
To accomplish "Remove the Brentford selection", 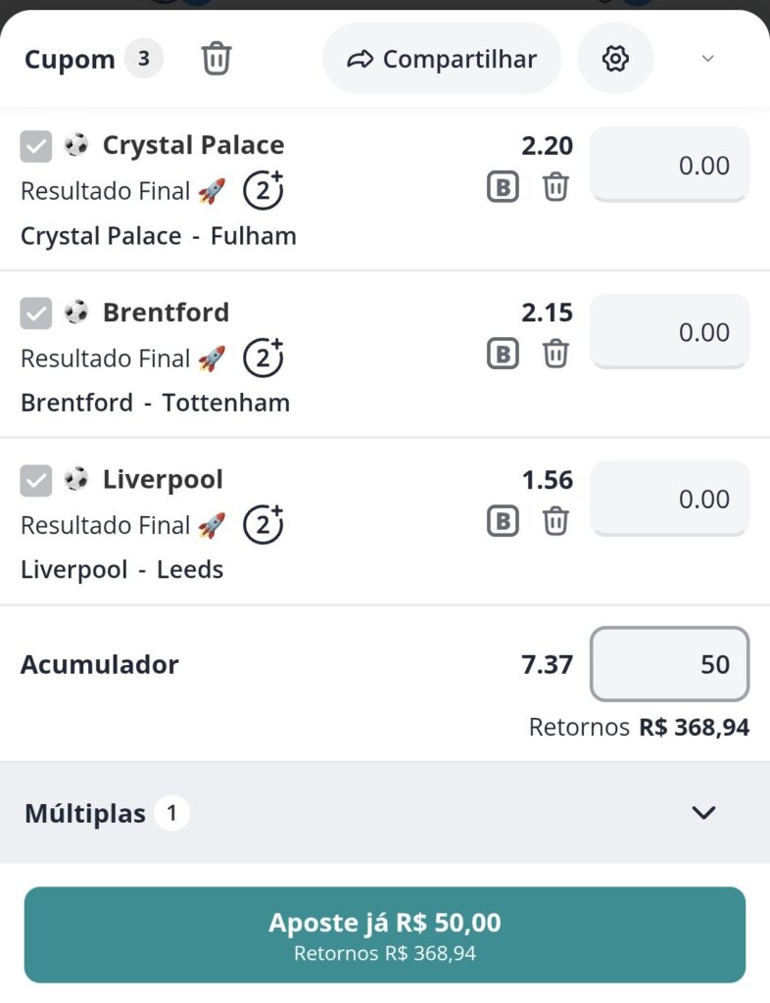I will [555, 353].
